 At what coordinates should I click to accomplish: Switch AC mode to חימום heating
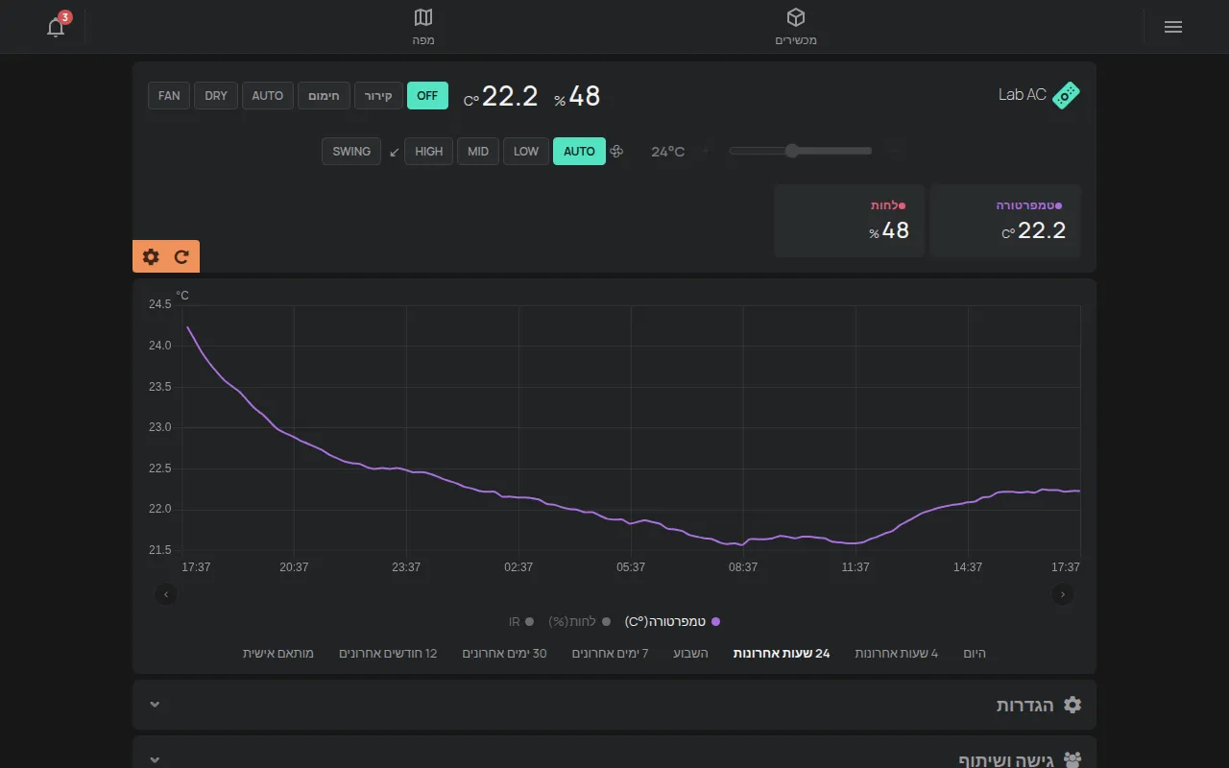325,96
